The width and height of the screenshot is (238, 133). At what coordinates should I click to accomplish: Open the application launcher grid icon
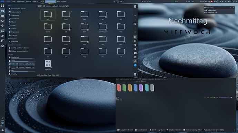[x=2, y=6]
